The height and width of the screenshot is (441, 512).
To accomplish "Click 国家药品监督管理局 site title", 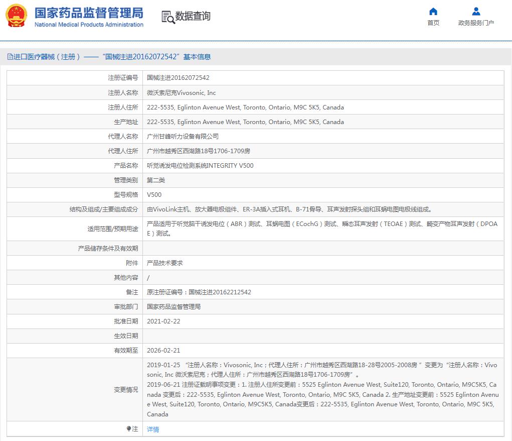I will point(89,13).
